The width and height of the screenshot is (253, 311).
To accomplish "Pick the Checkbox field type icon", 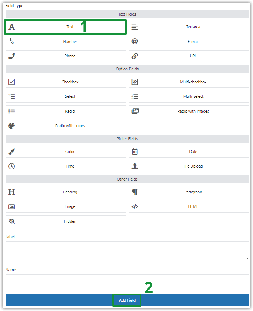I will (12, 82).
